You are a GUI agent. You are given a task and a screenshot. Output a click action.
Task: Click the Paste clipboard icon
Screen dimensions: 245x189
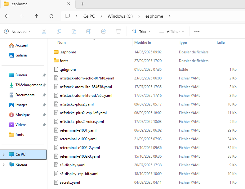click(x=74, y=31)
